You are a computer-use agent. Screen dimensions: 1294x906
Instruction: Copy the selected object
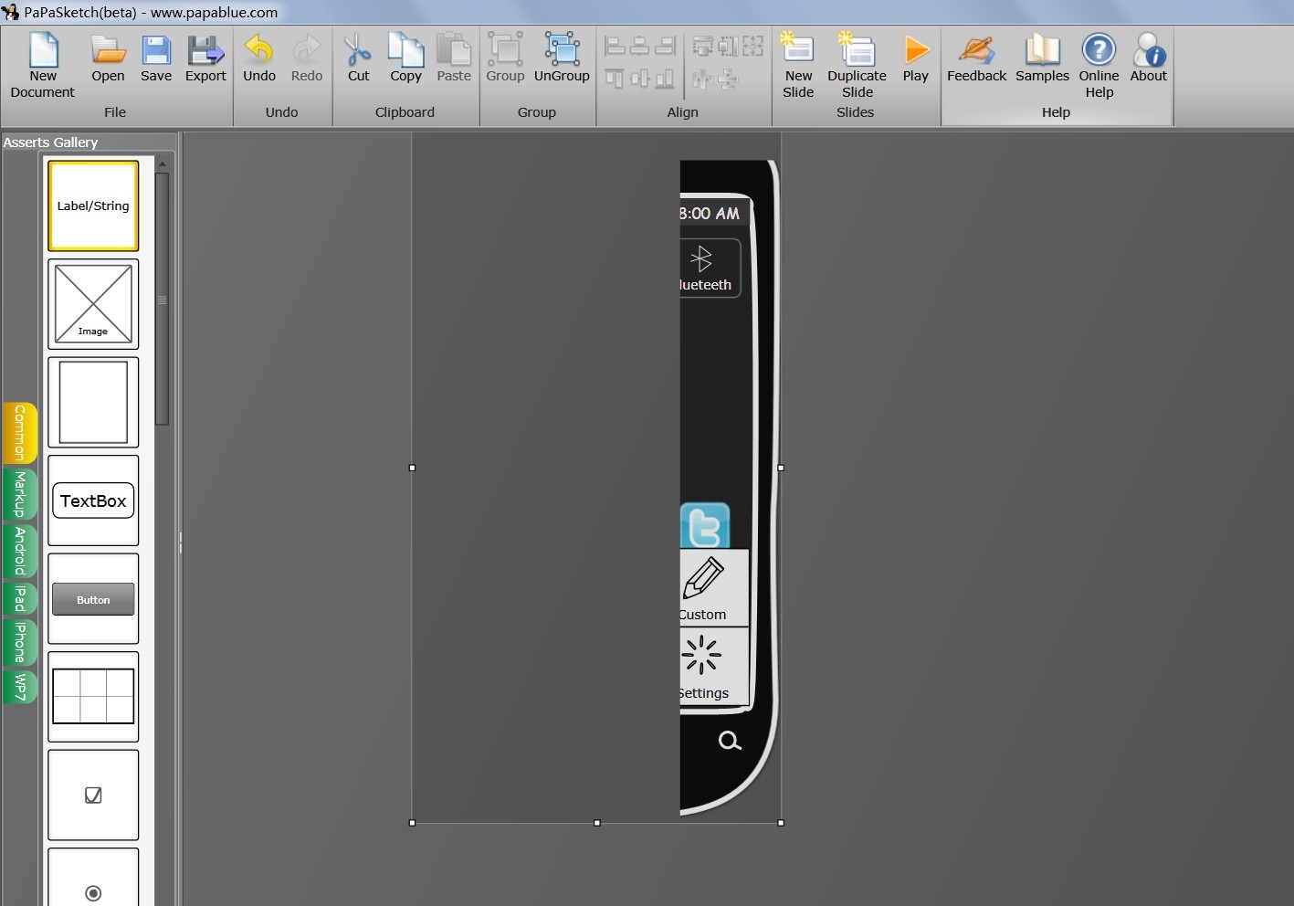coord(405,58)
